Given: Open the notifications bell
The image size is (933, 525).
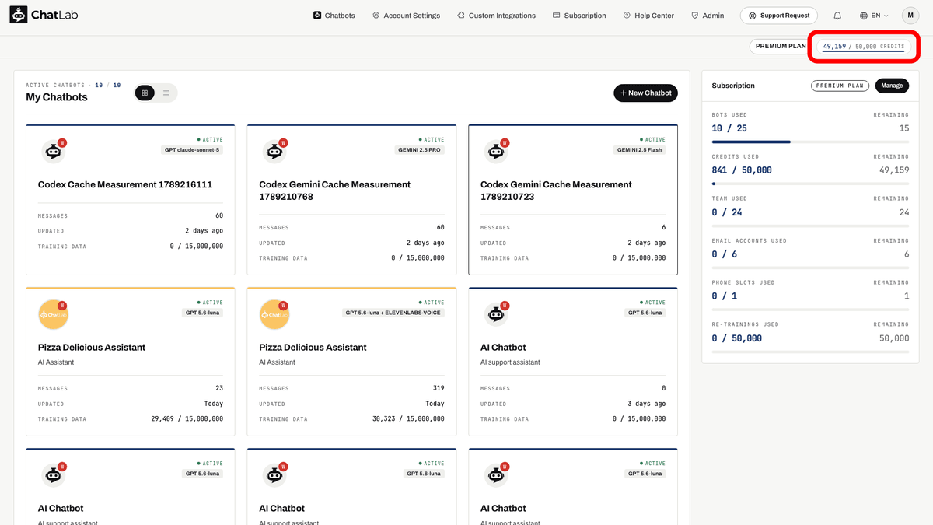Looking at the screenshot, I should click(837, 16).
